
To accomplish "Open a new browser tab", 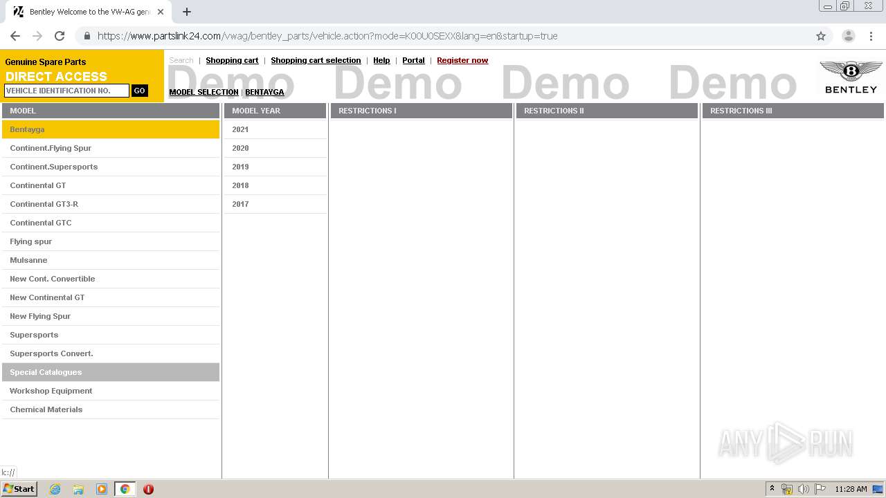I will coord(187,12).
